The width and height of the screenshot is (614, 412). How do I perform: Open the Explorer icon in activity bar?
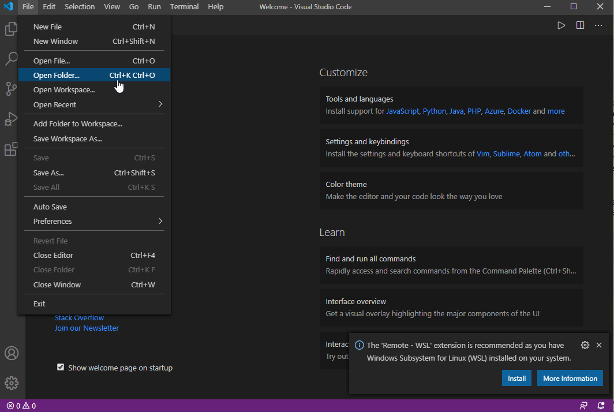click(11, 29)
